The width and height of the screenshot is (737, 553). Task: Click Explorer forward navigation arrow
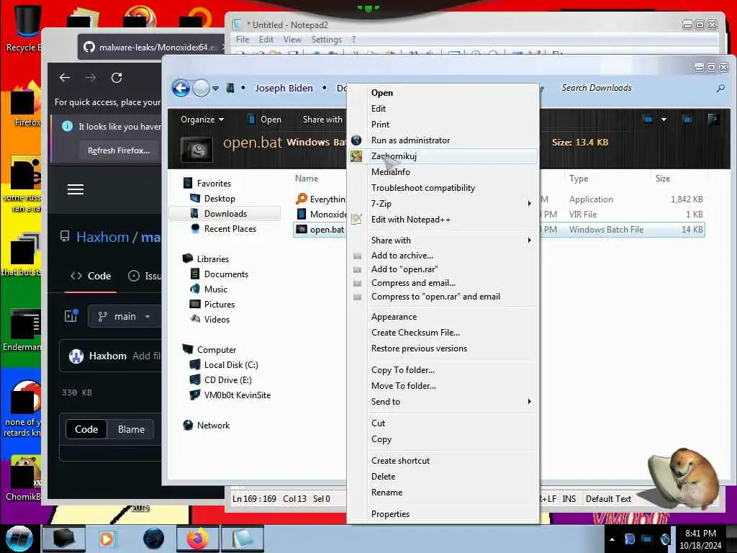(202, 88)
